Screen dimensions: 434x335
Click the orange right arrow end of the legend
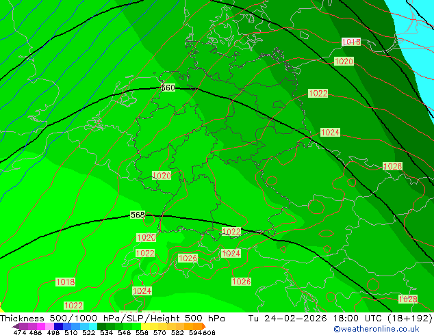(x=204, y=326)
